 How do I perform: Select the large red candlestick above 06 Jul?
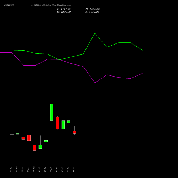[57, 123]
